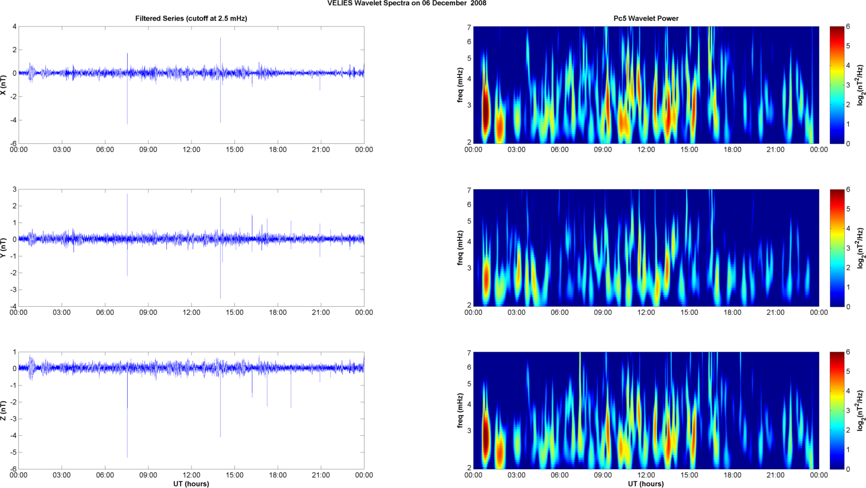Viewport: 866px width, 488px height.
Task: Click the top spectrogram's colorbar
Action: coord(837,85)
